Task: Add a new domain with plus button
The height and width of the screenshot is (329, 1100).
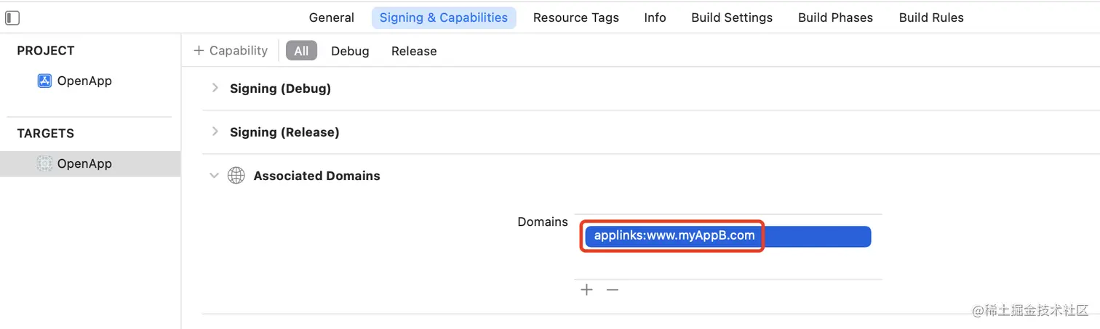Action: click(587, 290)
